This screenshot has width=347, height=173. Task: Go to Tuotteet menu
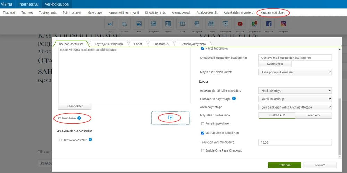point(27,12)
